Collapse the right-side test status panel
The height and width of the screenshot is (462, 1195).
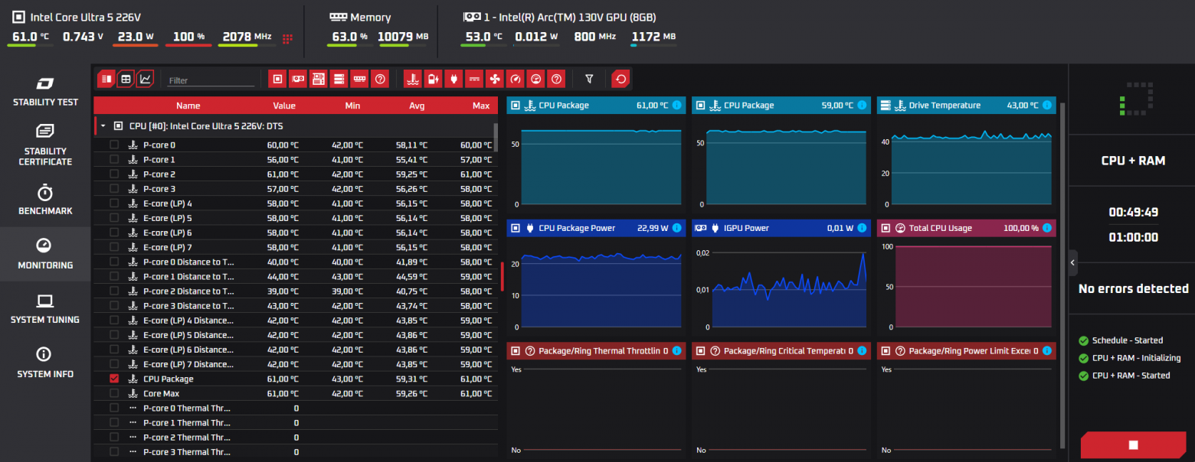click(1073, 262)
